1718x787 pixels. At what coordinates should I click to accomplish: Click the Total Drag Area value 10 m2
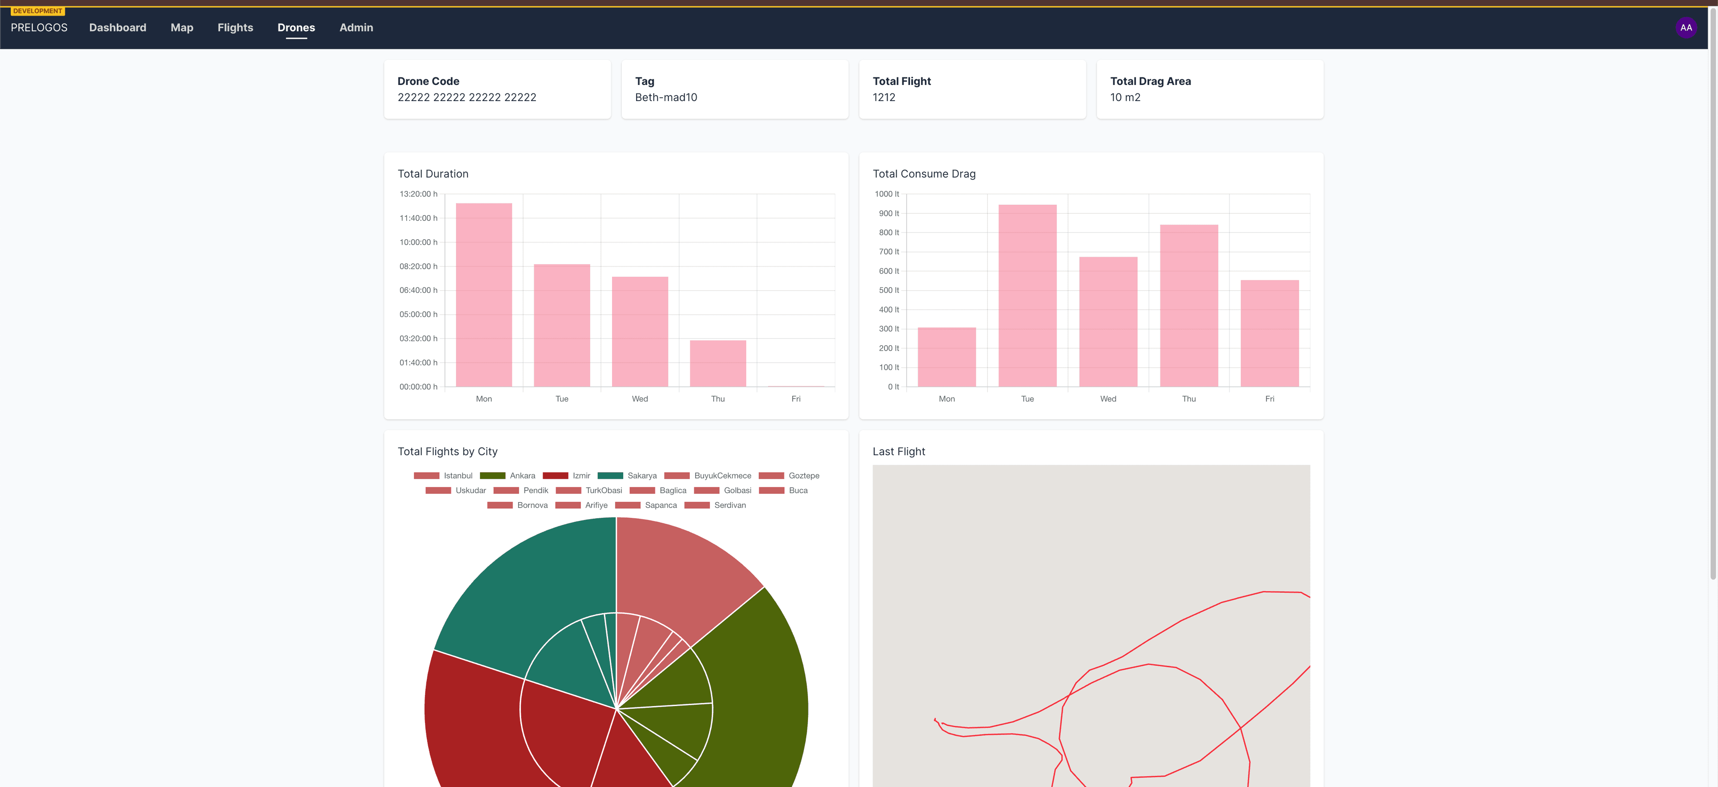click(x=1125, y=97)
